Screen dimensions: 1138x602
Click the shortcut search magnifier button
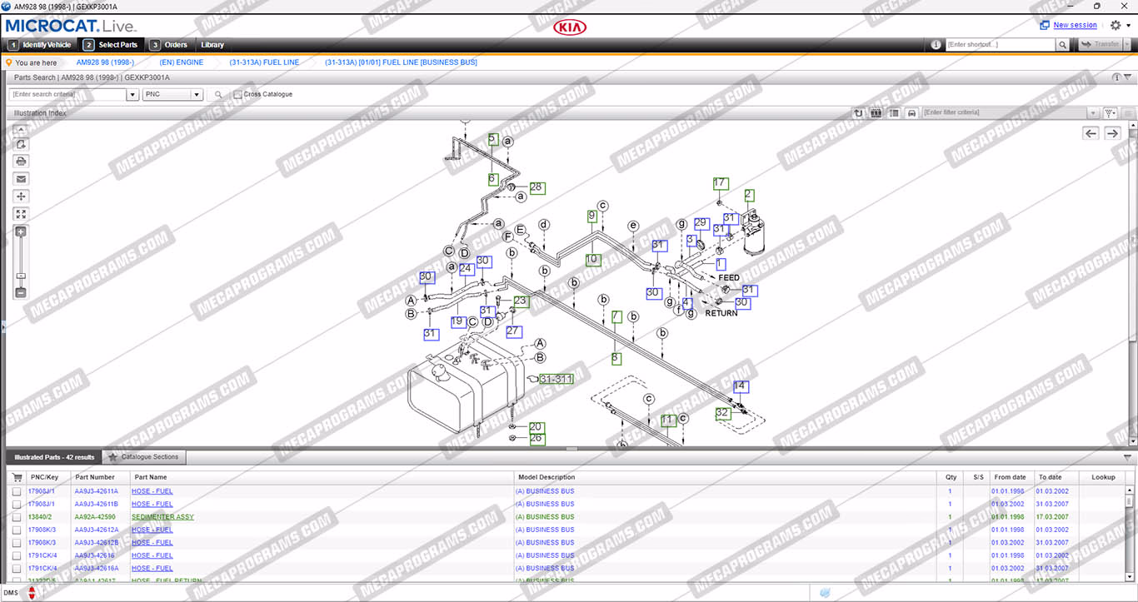[x=1062, y=45]
